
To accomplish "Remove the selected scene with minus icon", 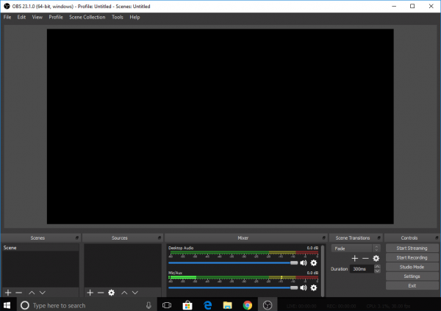I will [x=18, y=293].
